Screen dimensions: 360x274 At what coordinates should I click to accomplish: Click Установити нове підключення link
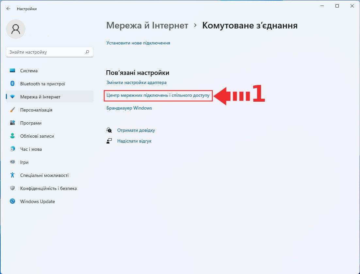(138, 43)
